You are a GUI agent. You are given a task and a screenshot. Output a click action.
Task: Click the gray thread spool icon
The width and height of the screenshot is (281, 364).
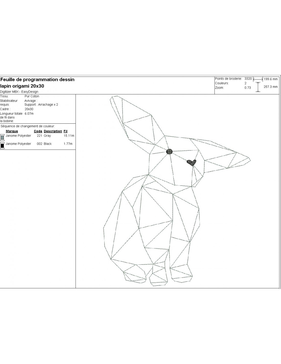tap(2, 137)
